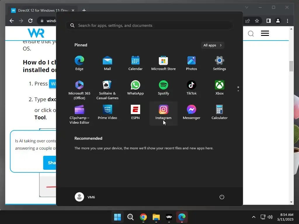The image size is (299, 224).
Task: Open the VM6 user account menu
Action: click(85, 197)
